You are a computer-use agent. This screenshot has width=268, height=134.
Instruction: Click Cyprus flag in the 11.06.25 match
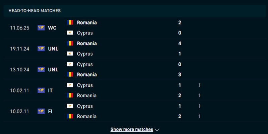70,33
